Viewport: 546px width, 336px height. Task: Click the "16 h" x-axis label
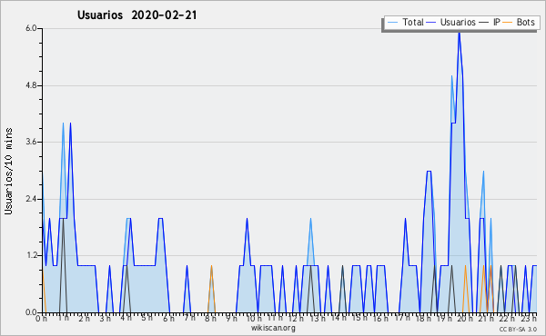pos(380,319)
